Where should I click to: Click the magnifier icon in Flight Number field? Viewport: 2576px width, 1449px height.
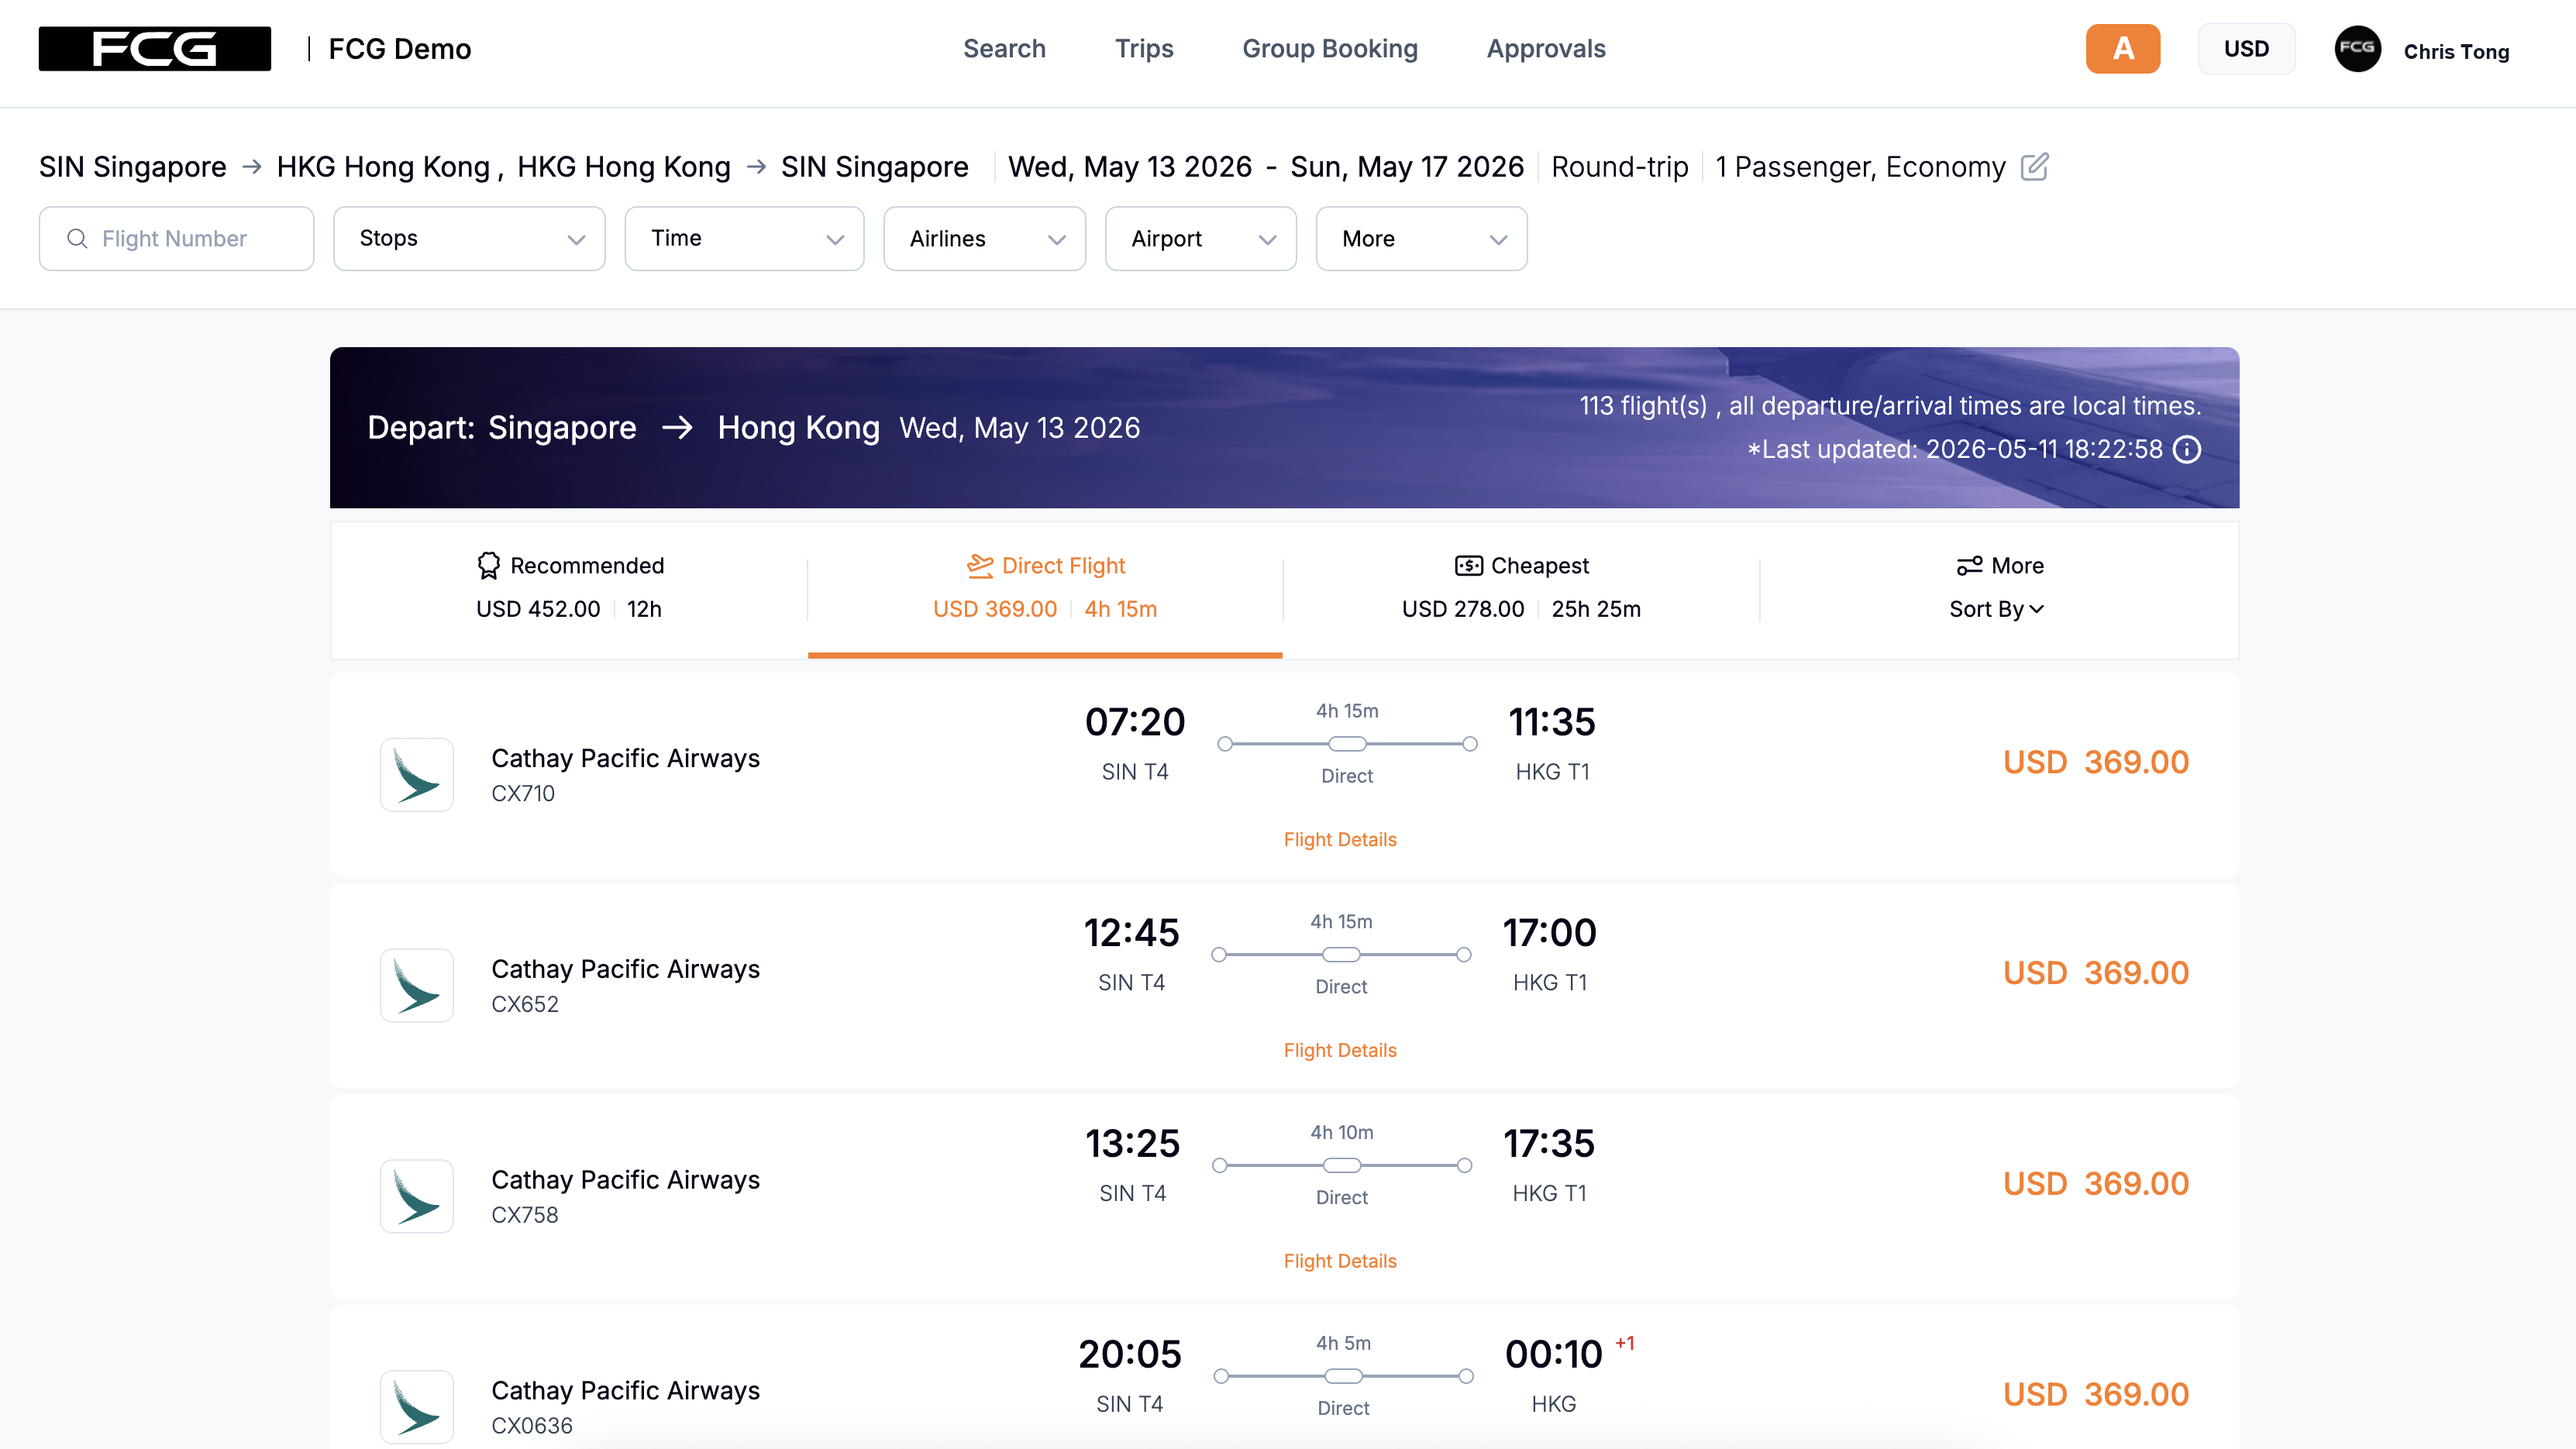(x=77, y=238)
